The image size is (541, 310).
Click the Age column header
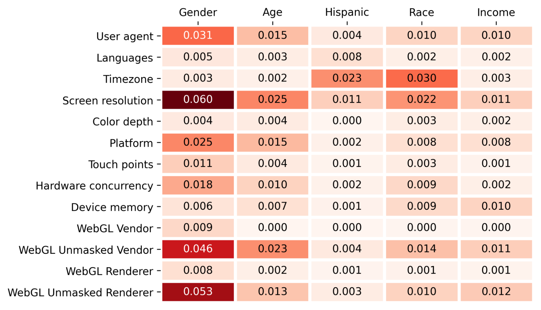pyautogui.click(x=273, y=12)
